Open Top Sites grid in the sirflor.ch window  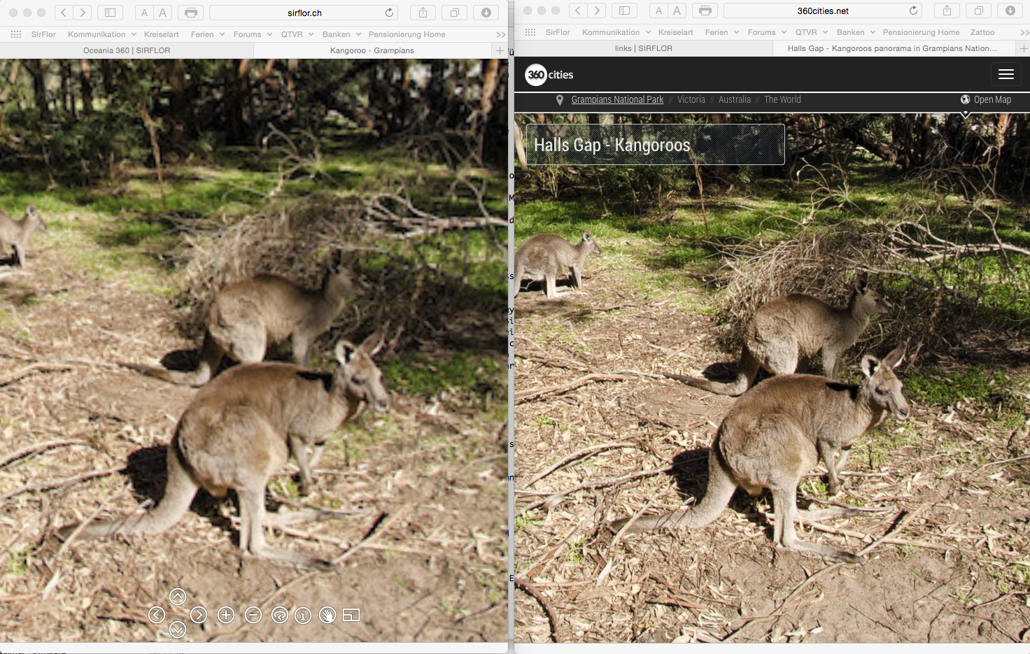(16, 34)
